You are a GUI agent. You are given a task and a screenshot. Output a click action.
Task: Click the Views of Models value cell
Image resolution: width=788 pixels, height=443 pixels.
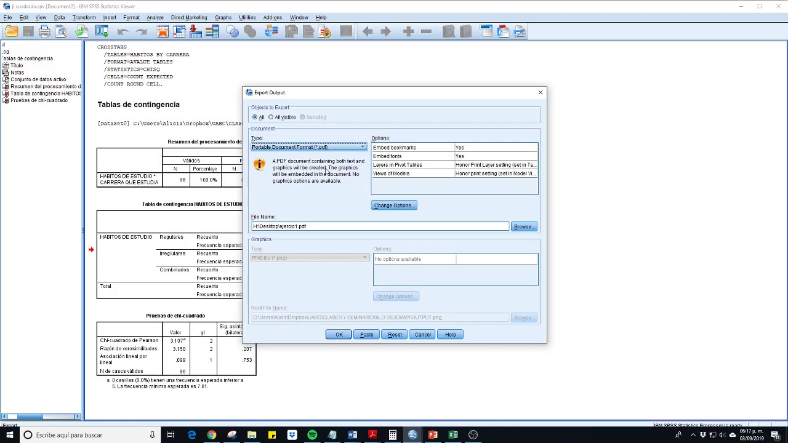(x=496, y=174)
